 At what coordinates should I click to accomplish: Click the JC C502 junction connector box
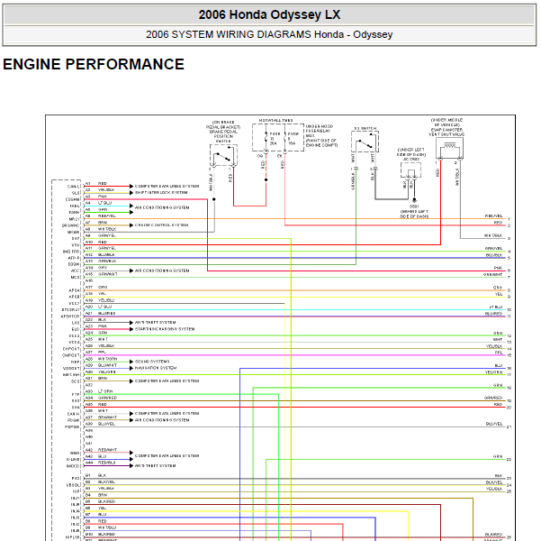click(410, 170)
